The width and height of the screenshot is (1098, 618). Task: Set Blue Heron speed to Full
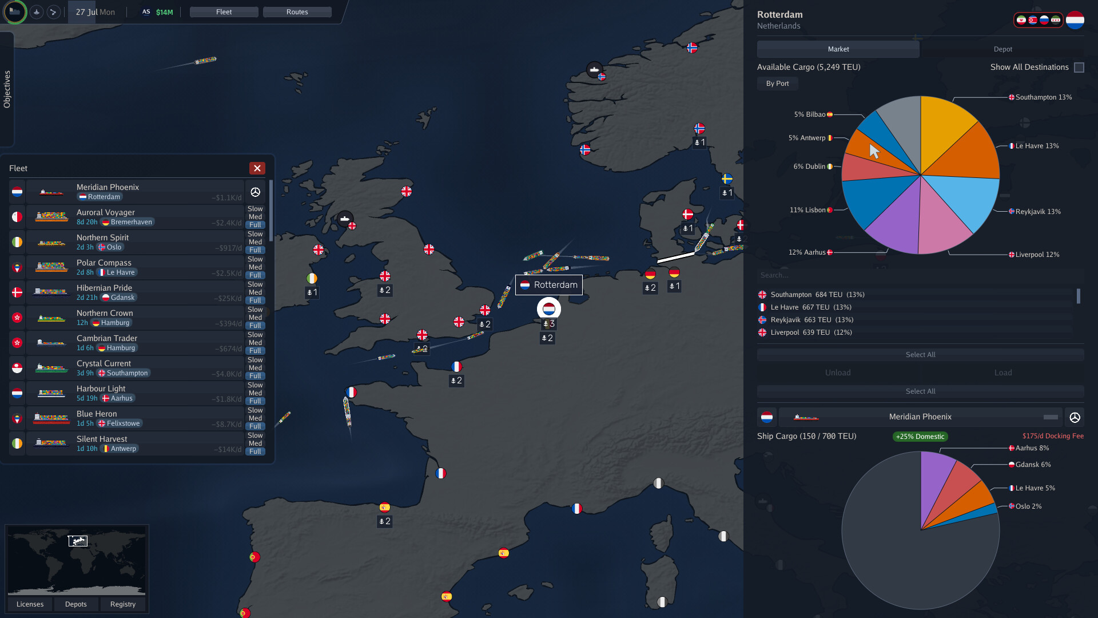(x=255, y=426)
